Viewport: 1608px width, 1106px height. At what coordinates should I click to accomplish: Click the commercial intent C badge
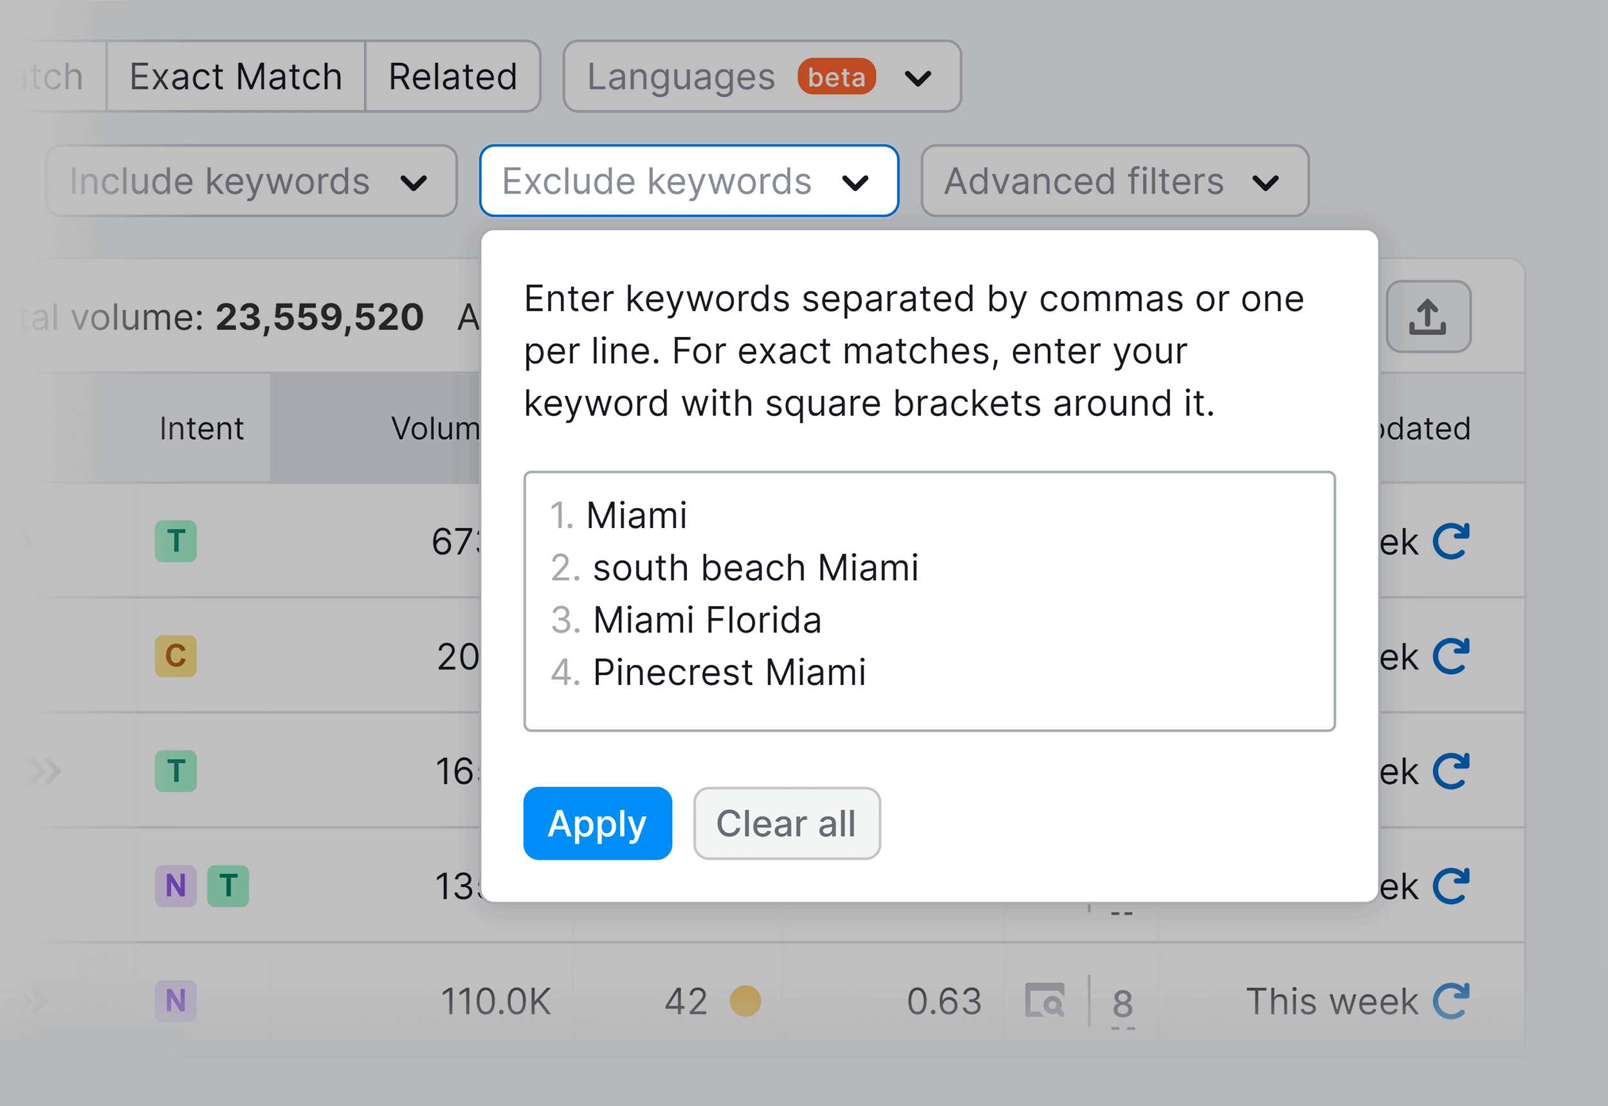pos(176,655)
